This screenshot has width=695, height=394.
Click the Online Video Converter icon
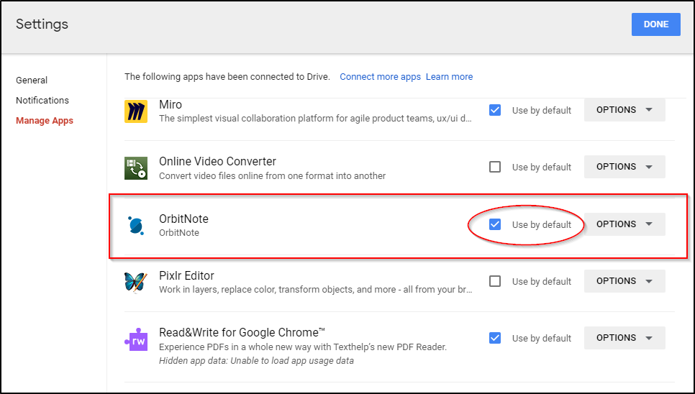point(136,168)
